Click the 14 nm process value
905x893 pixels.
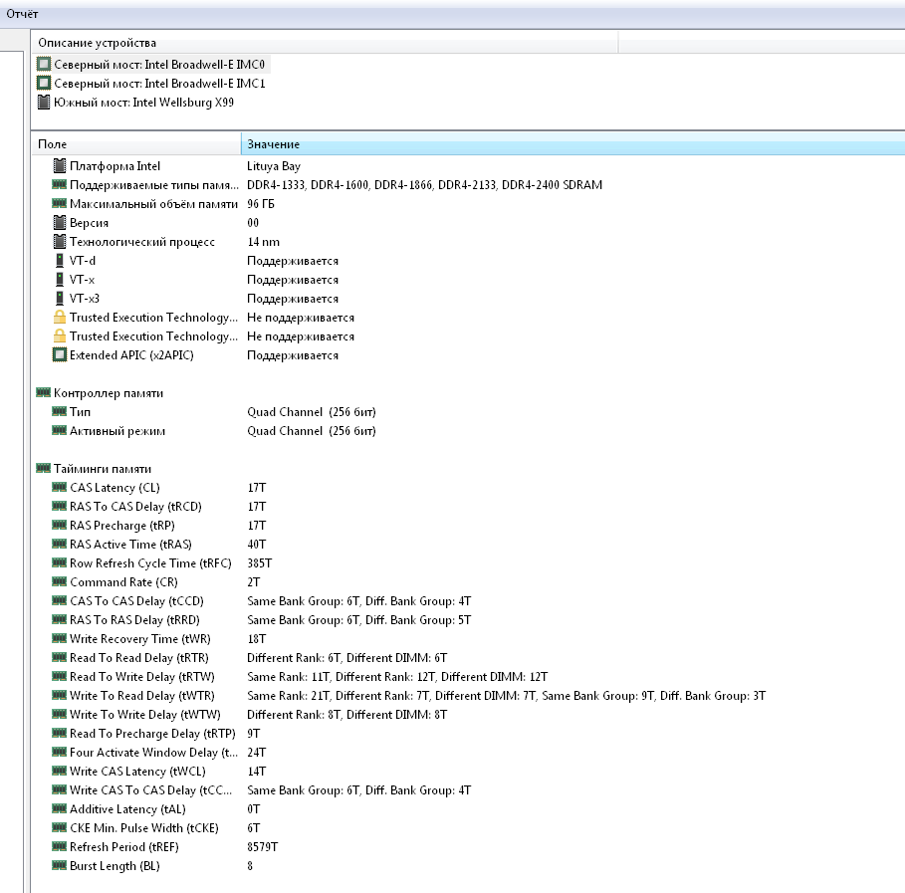[x=263, y=242]
